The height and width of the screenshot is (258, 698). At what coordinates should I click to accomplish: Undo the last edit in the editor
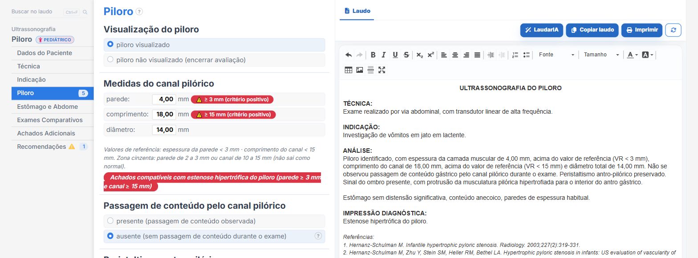point(349,55)
